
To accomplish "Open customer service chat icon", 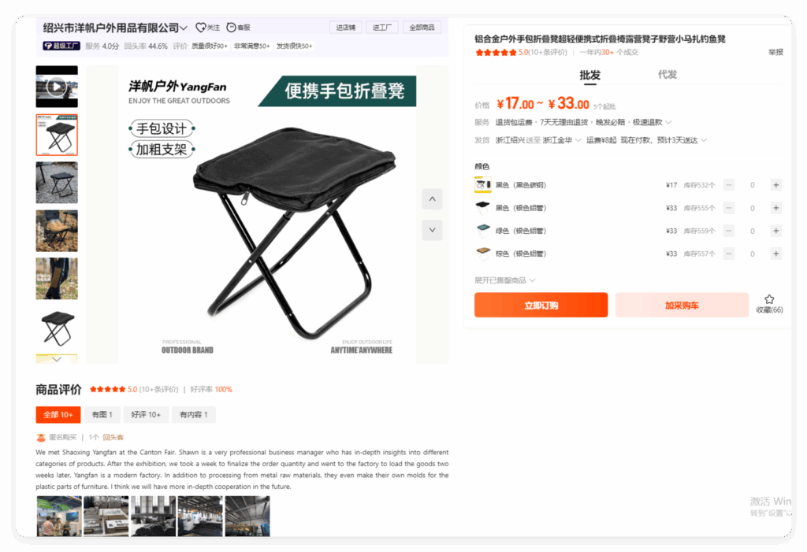I will click(232, 28).
